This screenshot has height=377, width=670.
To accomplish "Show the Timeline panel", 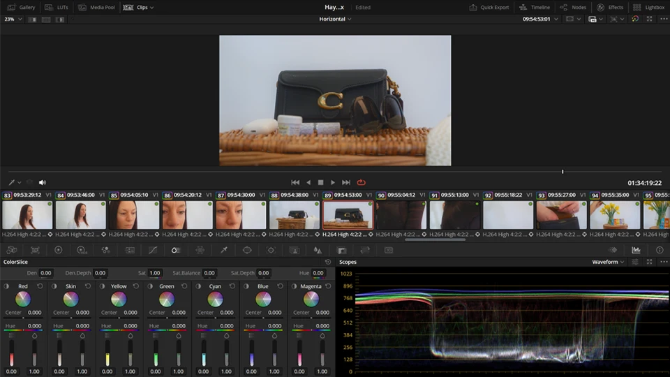I will [535, 7].
